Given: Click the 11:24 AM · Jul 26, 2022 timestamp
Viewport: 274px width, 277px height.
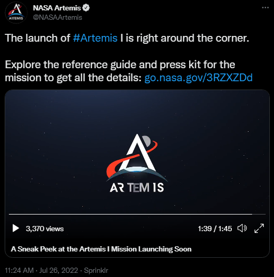Looking at the screenshot, I should 41,270.
